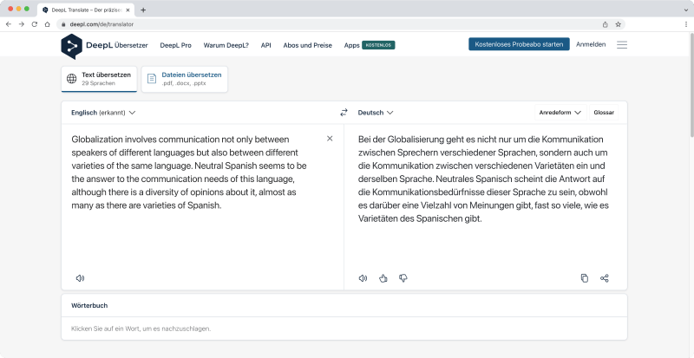Give thumbs down to the translation
694x358 pixels.
pos(403,278)
